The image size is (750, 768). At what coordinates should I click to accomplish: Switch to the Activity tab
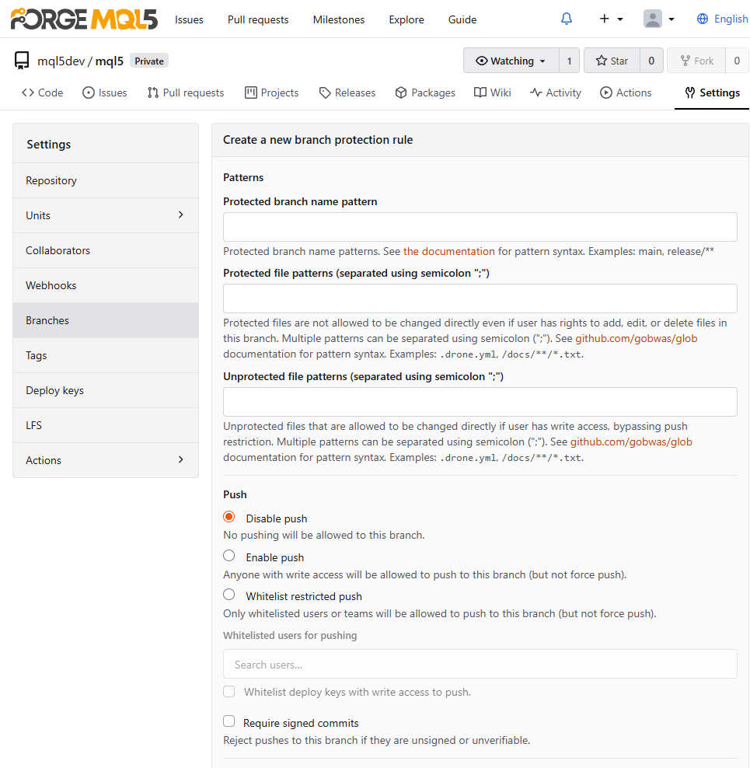coord(556,93)
